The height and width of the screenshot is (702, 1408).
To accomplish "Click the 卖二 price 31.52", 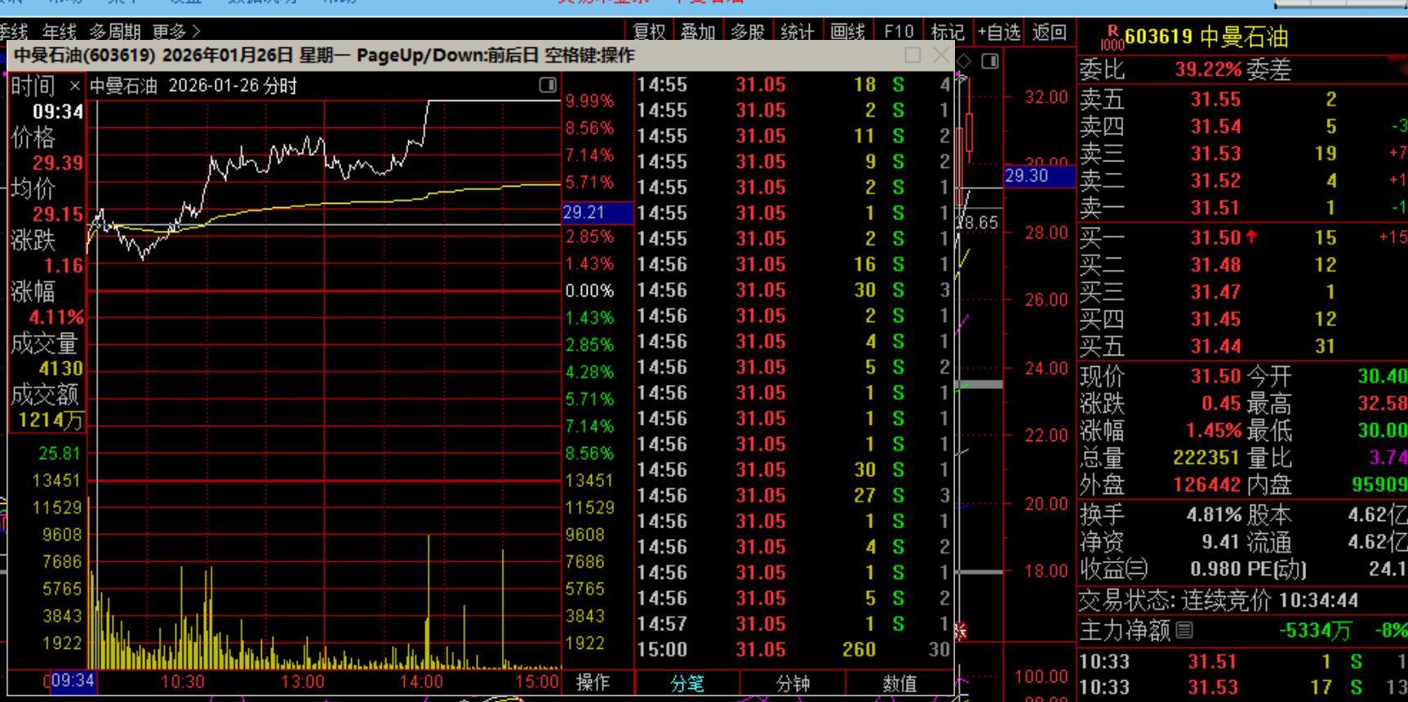I will [x=1215, y=180].
